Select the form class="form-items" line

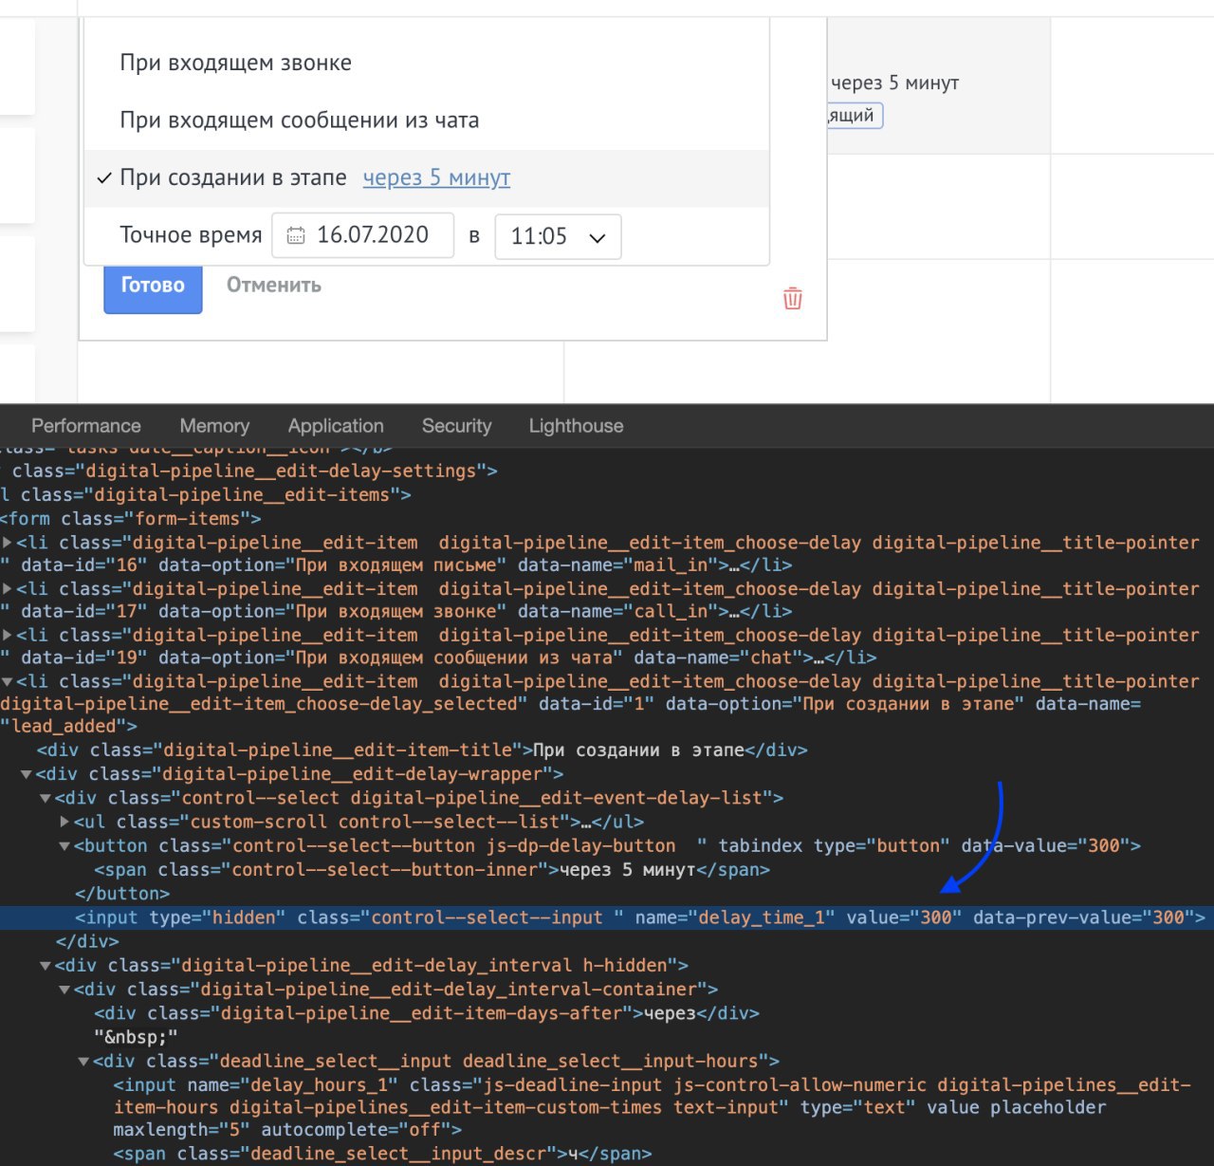pyautogui.click(x=130, y=519)
